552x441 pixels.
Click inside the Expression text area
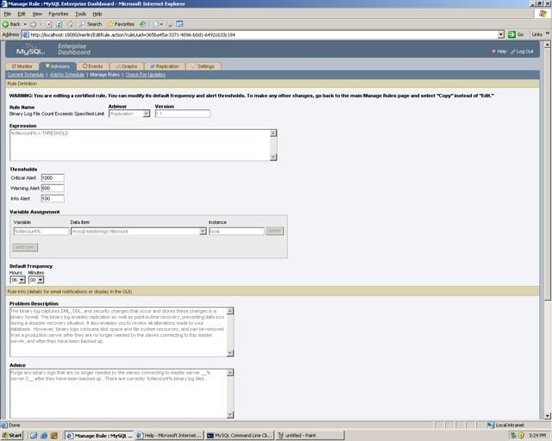pos(140,146)
